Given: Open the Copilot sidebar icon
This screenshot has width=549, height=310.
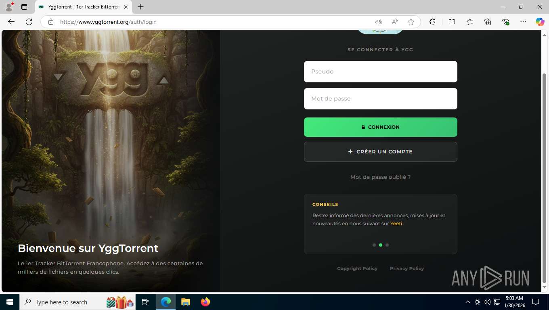Looking at the screenshot, I should tap(540, 22).
